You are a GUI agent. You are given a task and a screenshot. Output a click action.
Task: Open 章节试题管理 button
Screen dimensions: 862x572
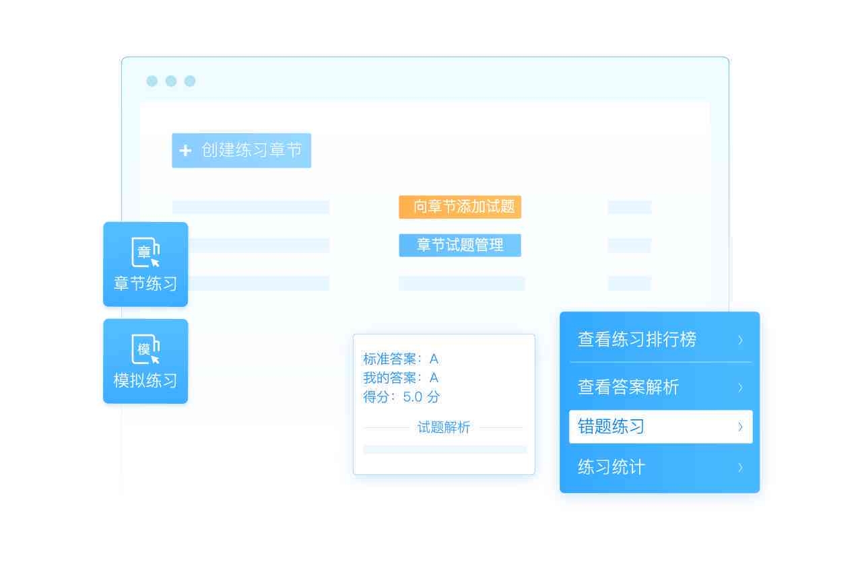point(460,245)
